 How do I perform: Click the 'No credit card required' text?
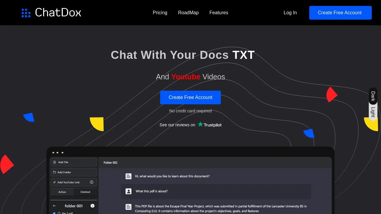coord(190,111)
